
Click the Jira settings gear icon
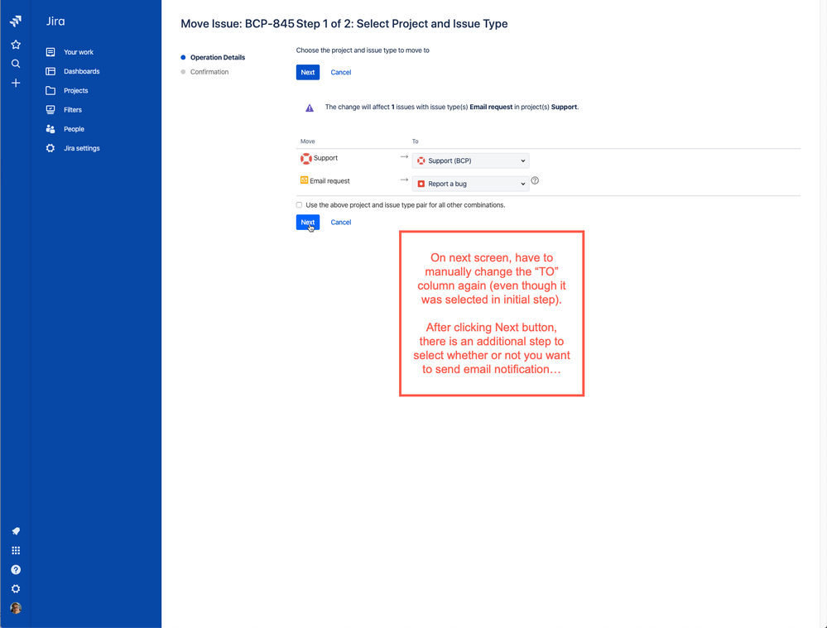click(50, 148)
